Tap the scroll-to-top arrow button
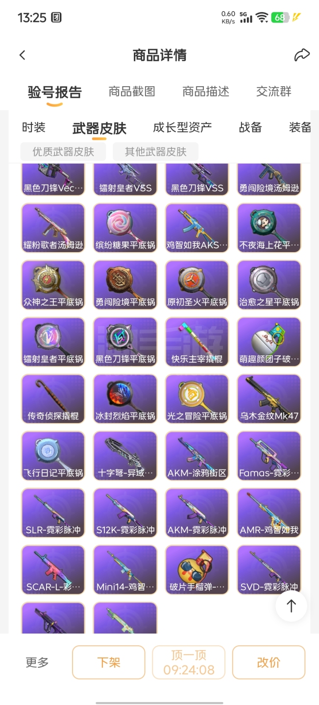 tap(291, 606)
